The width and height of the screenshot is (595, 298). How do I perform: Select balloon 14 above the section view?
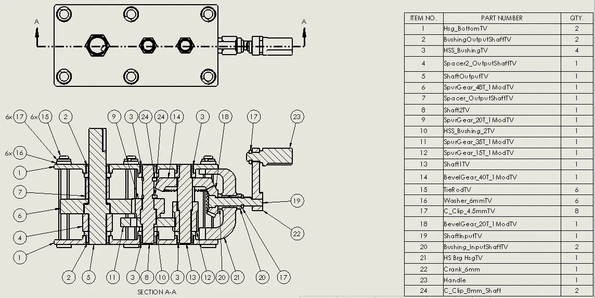[x=176, y=117]
